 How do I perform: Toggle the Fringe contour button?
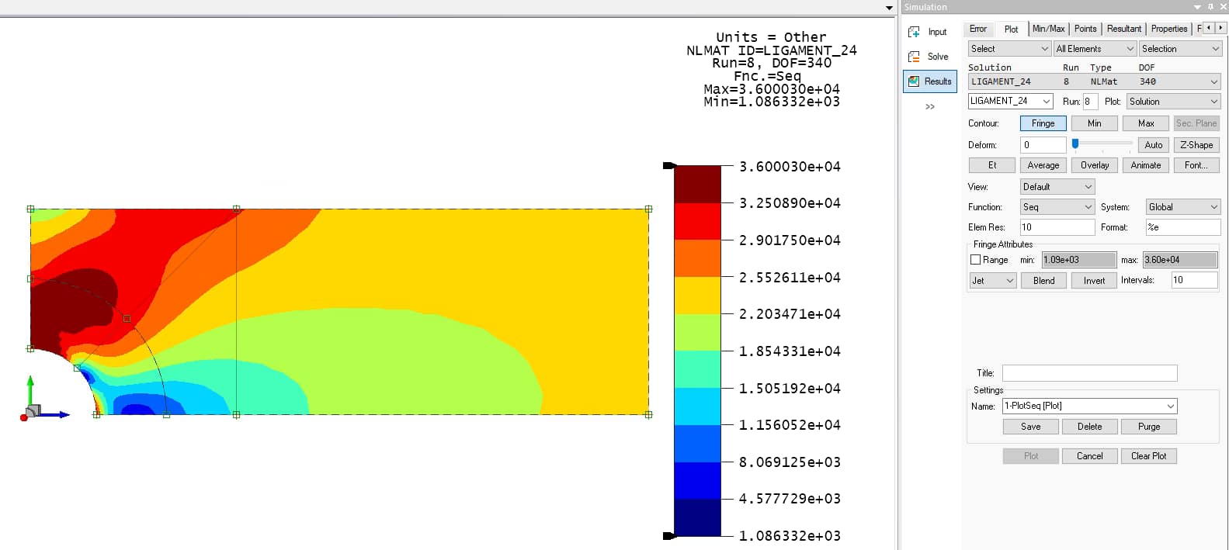point(1043,123)
